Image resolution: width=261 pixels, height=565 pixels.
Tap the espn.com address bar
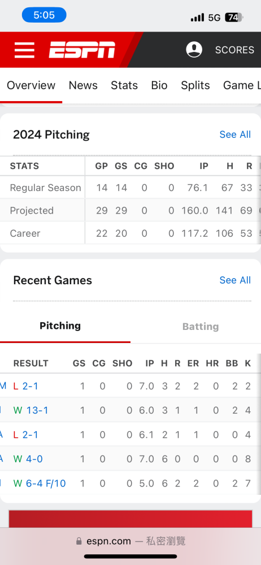point(130,541)
